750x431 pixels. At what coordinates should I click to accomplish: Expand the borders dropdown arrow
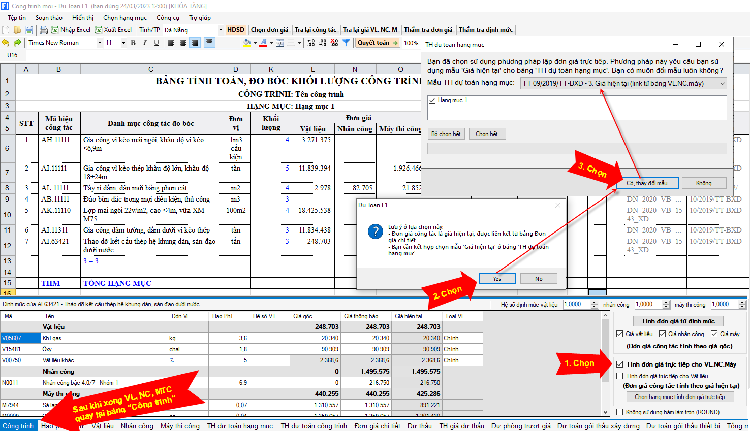pyautogui.click(x=299, y=43)
